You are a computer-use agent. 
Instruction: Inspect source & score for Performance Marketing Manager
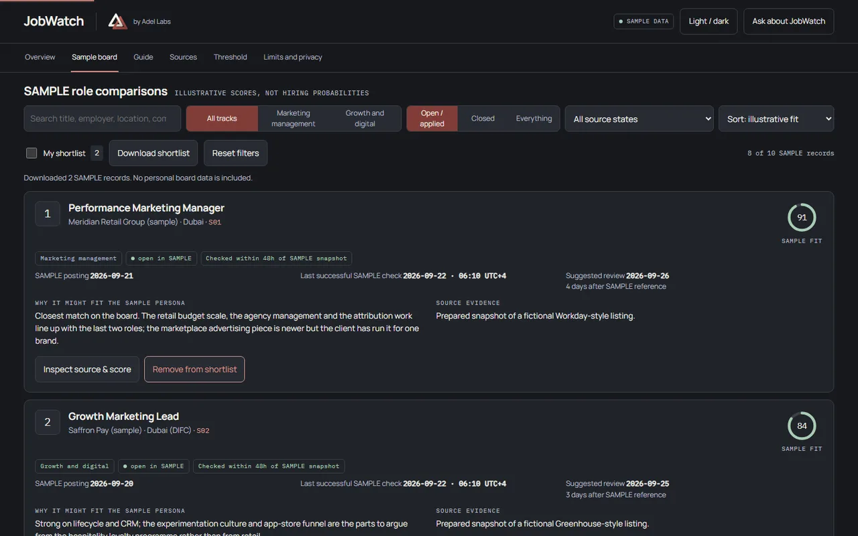[x=87, y=369]
